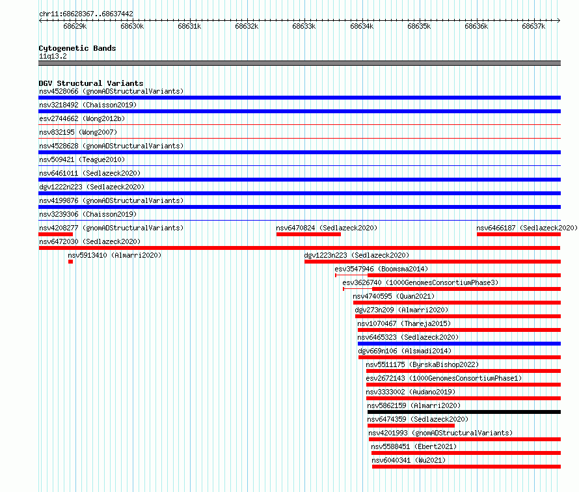The image size is (579, 492).
Task: Select the nsv3218492 (Chaisson2019) variant label
Action: [88, 105]
